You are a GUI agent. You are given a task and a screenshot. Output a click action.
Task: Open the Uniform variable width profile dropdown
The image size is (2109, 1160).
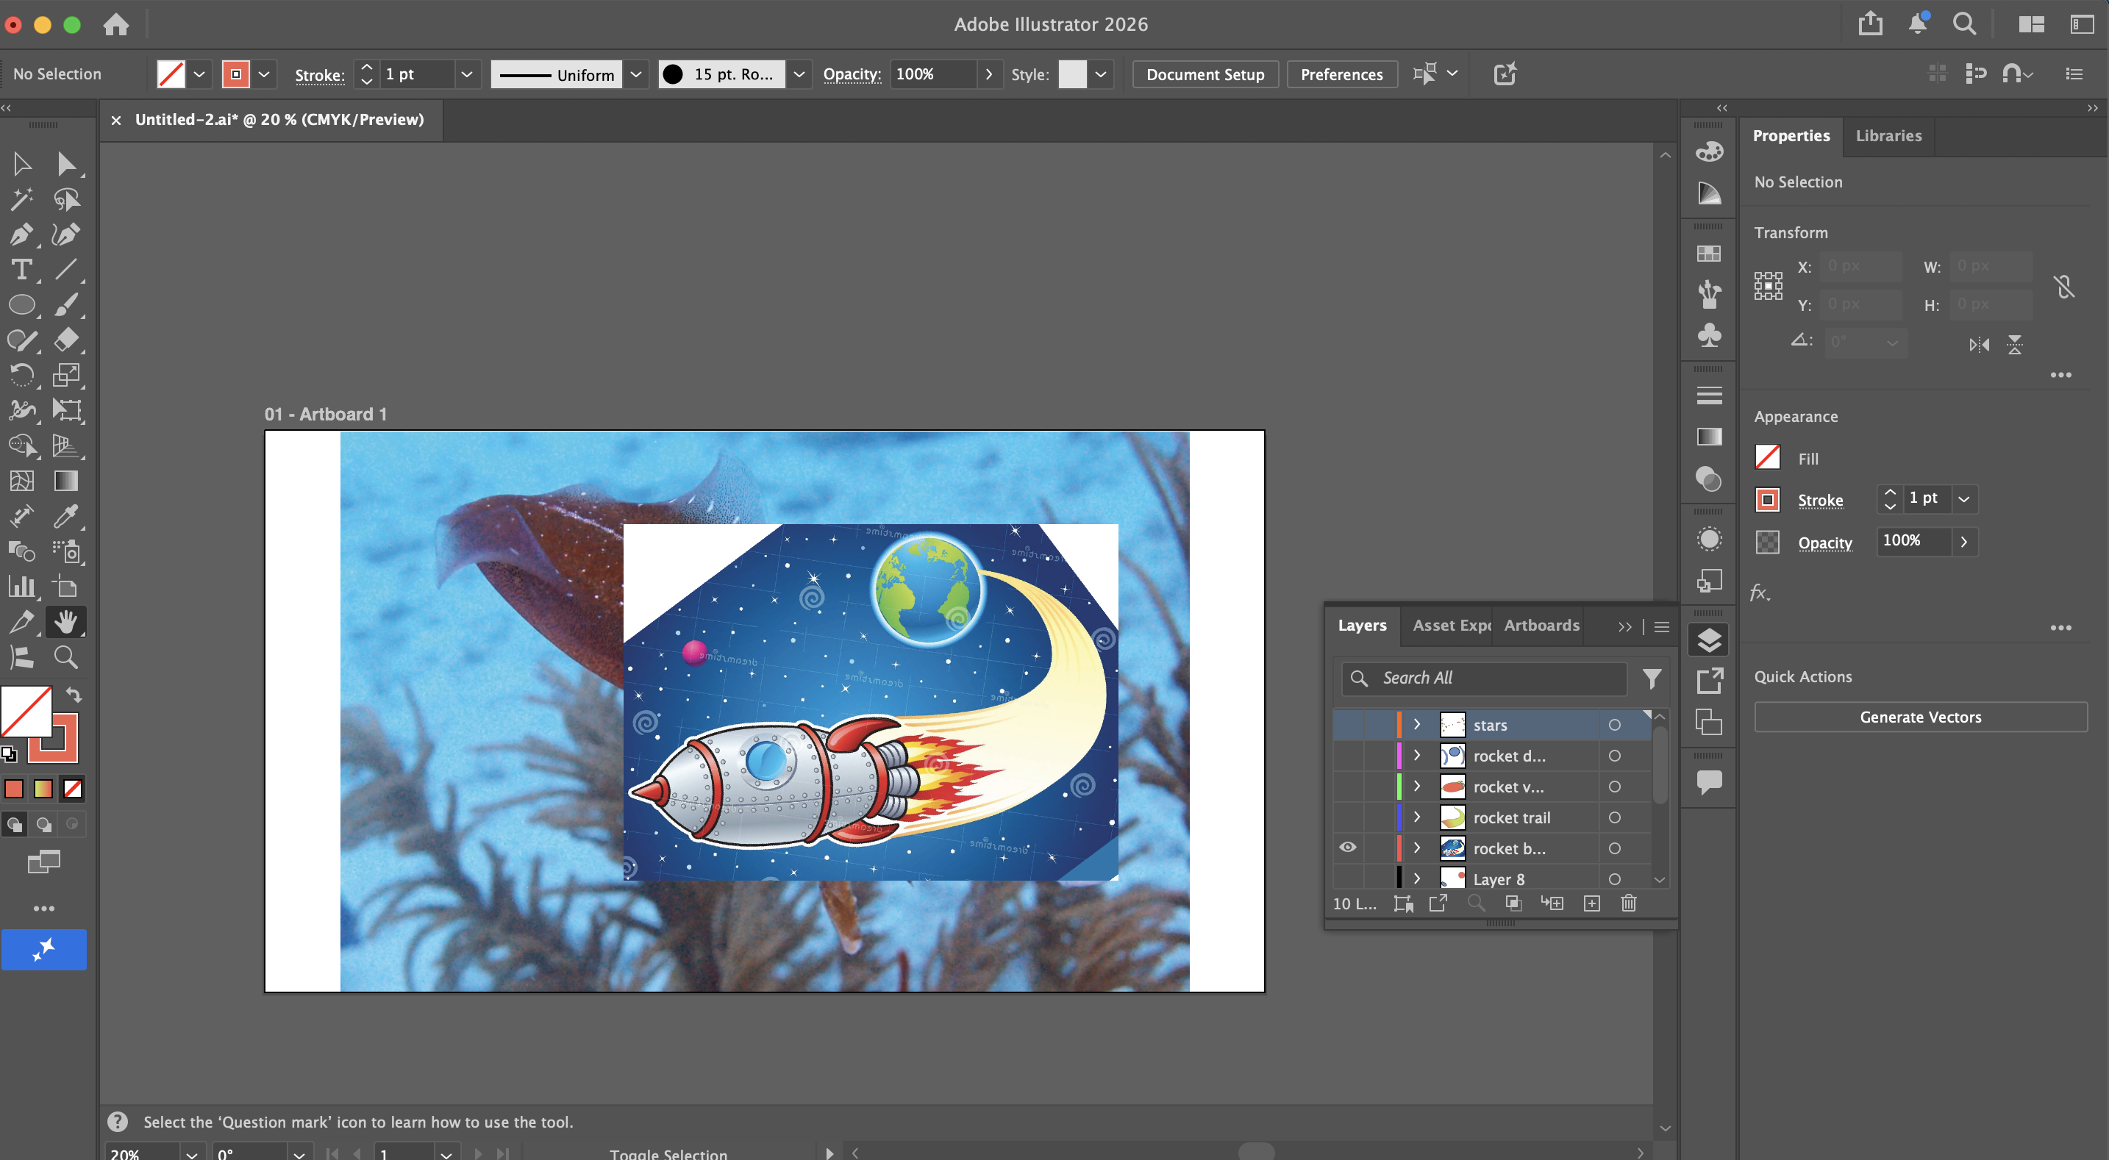click(635, 74)
